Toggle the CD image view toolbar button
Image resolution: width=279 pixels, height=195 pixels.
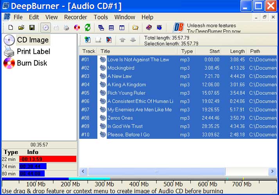tap(46, 28)
